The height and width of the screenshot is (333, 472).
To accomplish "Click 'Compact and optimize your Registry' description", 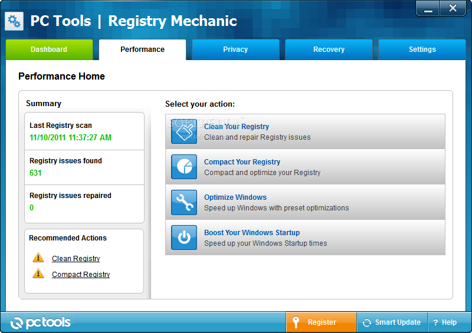I will pos(262,173).
